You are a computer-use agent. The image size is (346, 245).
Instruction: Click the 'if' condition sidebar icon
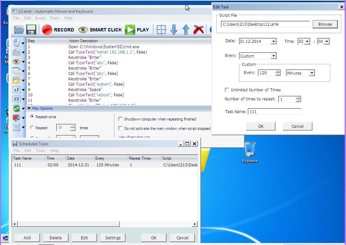[16, 90]
